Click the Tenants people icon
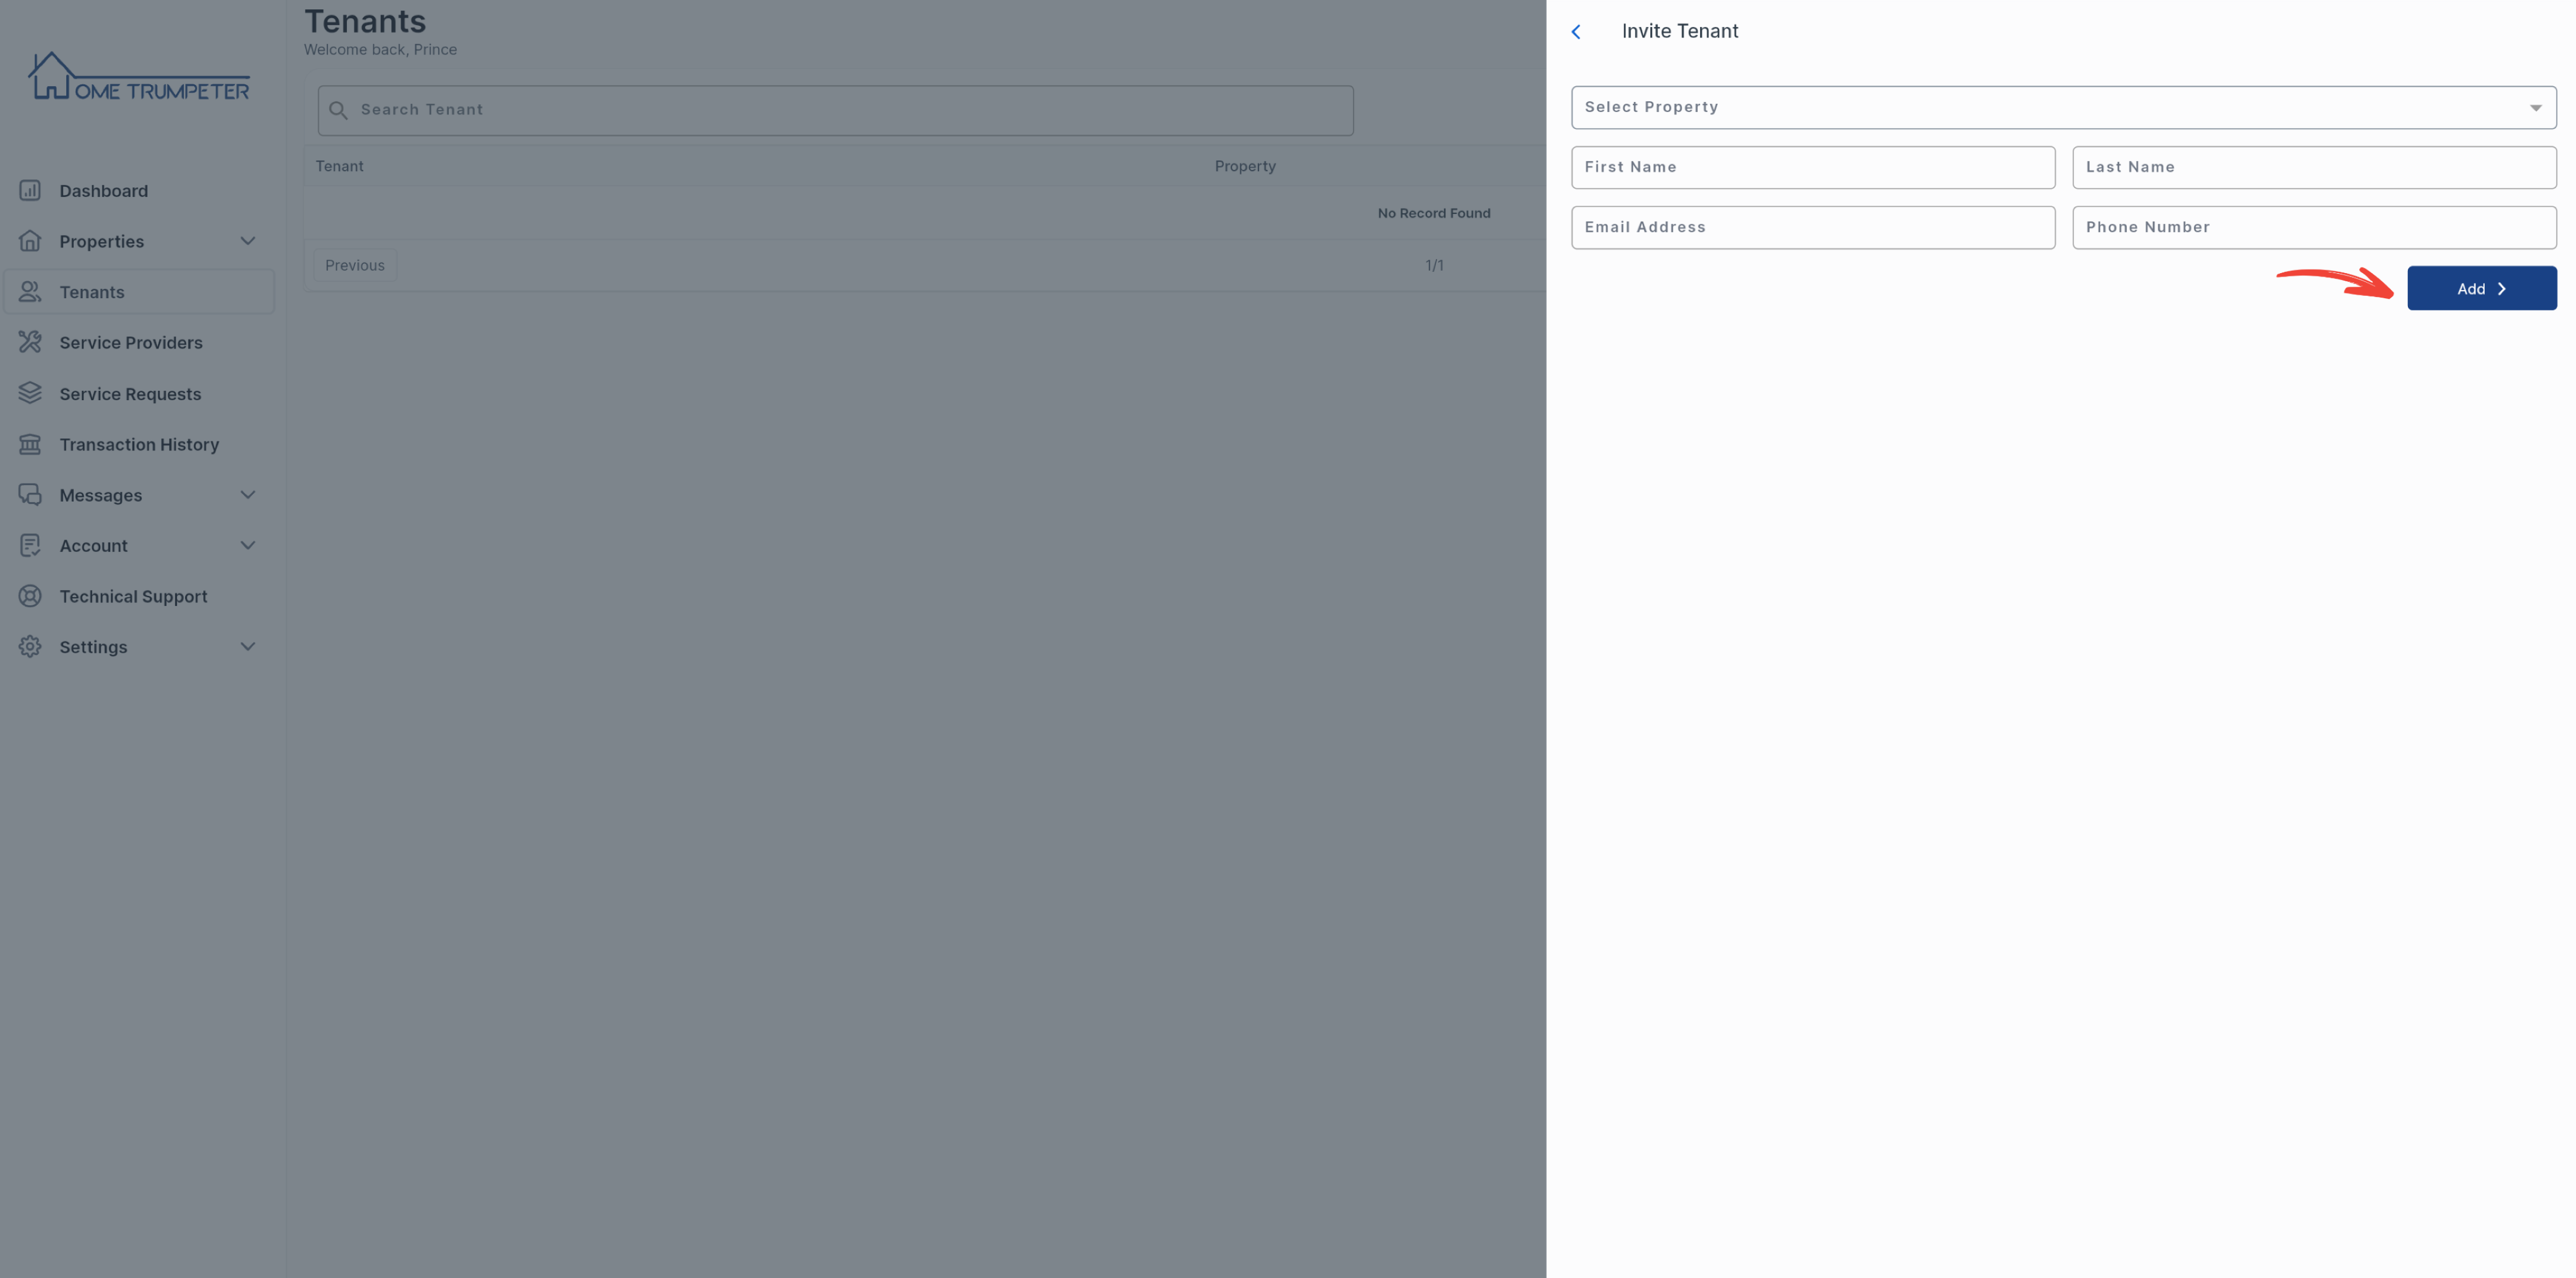 pyautogui.click(x=30, y=291)
